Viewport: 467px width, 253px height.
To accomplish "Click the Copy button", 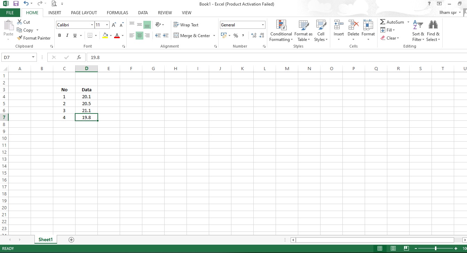I will [25, 30].
